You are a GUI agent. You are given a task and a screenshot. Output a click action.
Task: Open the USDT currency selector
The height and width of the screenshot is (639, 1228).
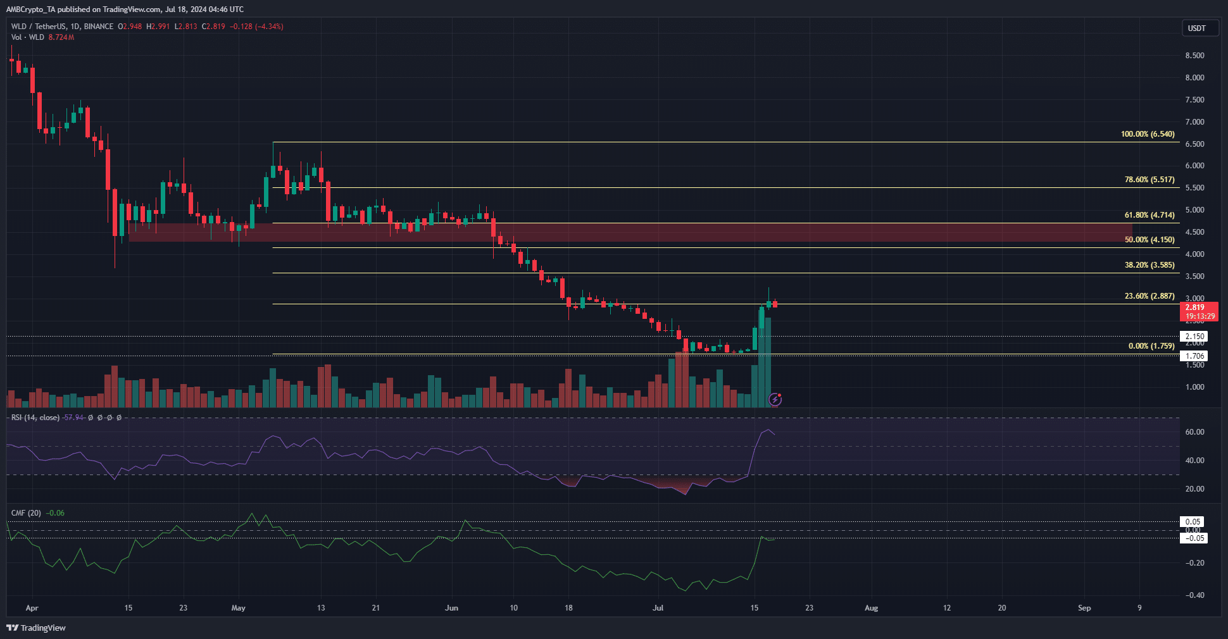coord(1200,28)
